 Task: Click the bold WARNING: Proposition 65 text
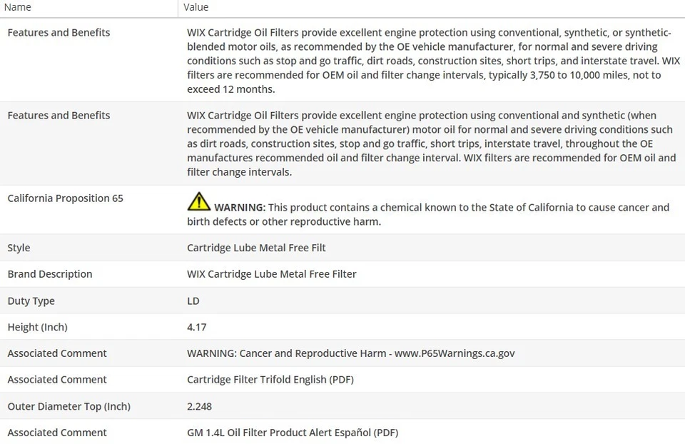[240, 207]
